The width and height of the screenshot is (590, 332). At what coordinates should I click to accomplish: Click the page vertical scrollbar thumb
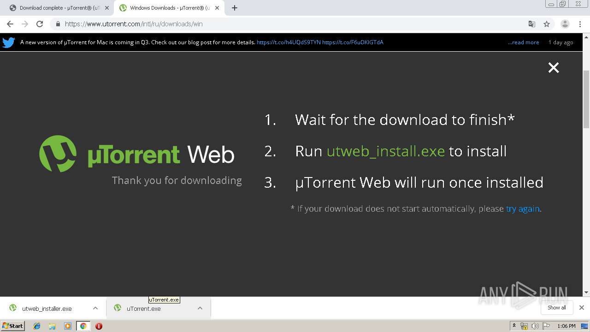(586, 99)
